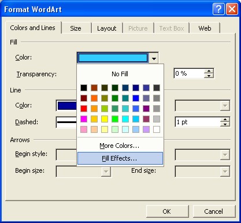The image size is (241, 223).
Task: Pick the navy swatch in top row
Action: click(136, 88)
